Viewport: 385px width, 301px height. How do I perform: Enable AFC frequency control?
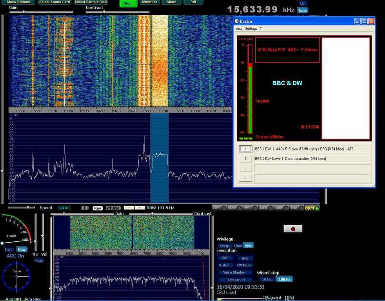click(x=245, y=258)
